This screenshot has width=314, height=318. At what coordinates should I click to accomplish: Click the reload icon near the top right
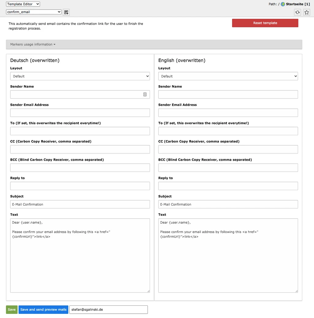[297, 12]
